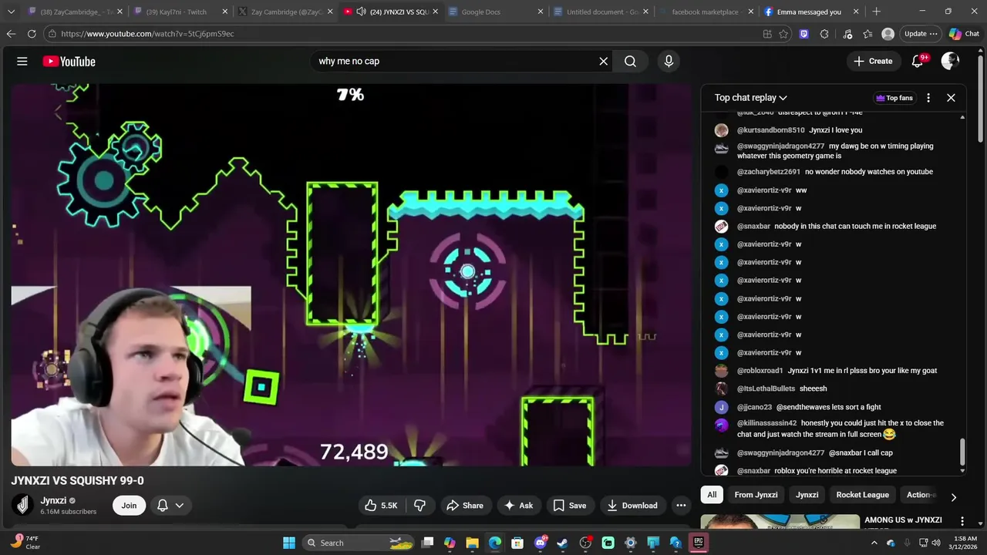Close the chat replay panel
987x555 pixels.
click(x=951, y=98)
